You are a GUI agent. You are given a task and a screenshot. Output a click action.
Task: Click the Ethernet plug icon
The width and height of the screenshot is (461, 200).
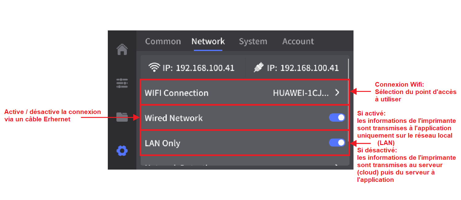(x=259, y=68)
